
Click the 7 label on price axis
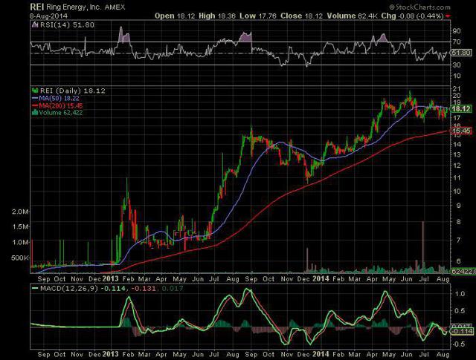coord(458,240)
